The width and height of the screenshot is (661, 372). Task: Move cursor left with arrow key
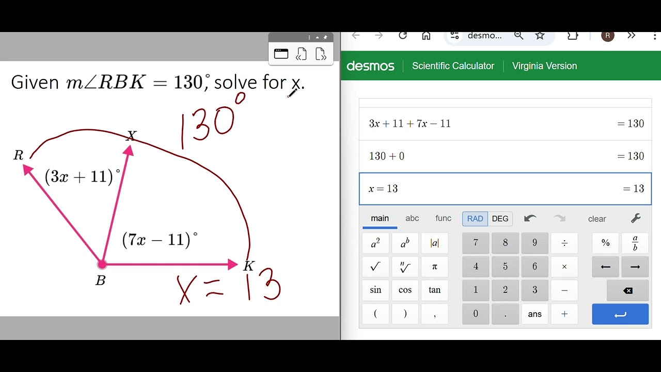click(605, 267)
